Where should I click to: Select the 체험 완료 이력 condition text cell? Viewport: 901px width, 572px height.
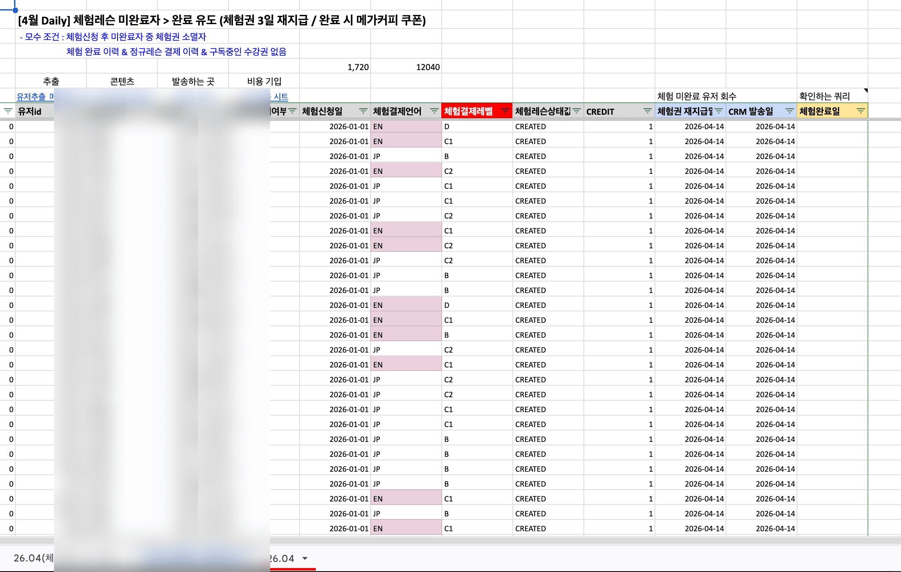(176, 52)
